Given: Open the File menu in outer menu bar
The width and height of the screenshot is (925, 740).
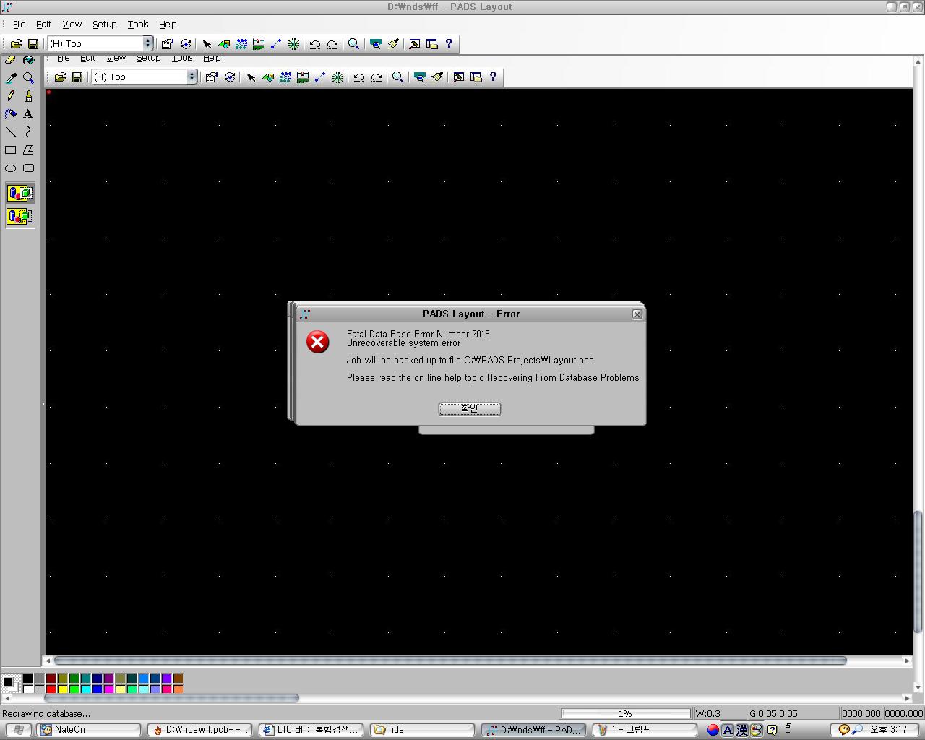Looking at the screenshot, I should point(19,24).
